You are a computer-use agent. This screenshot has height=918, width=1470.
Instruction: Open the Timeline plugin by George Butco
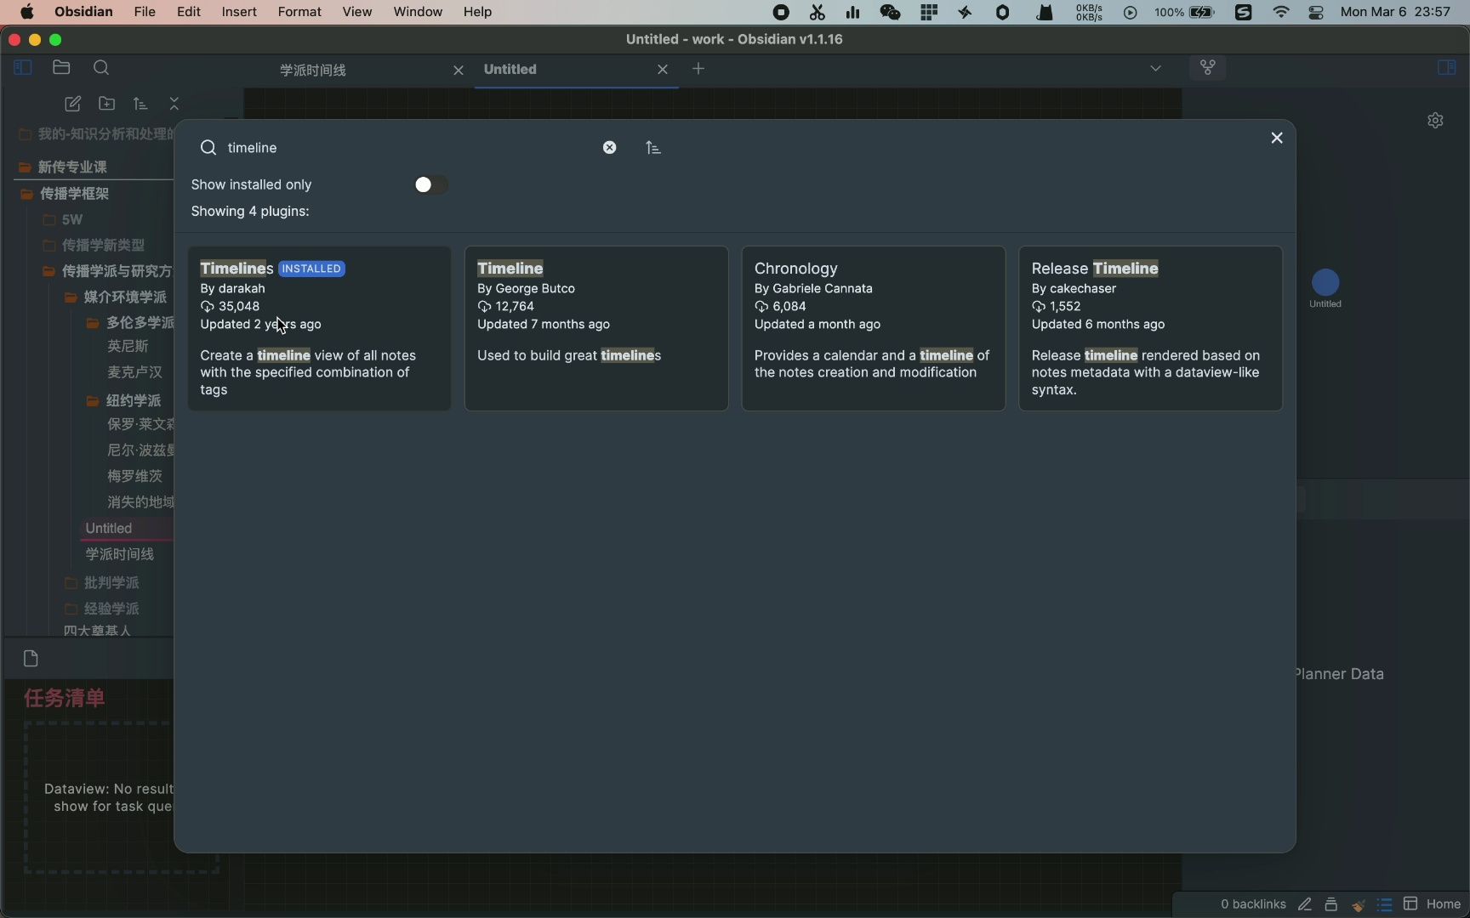point(596,329)
